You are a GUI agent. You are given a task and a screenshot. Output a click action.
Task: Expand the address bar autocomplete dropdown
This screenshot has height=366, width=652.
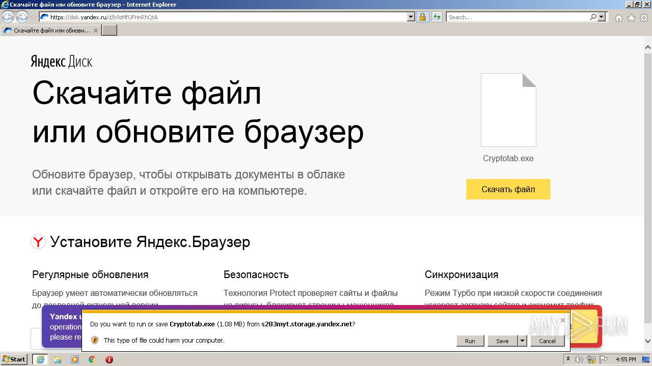(411, 17)
